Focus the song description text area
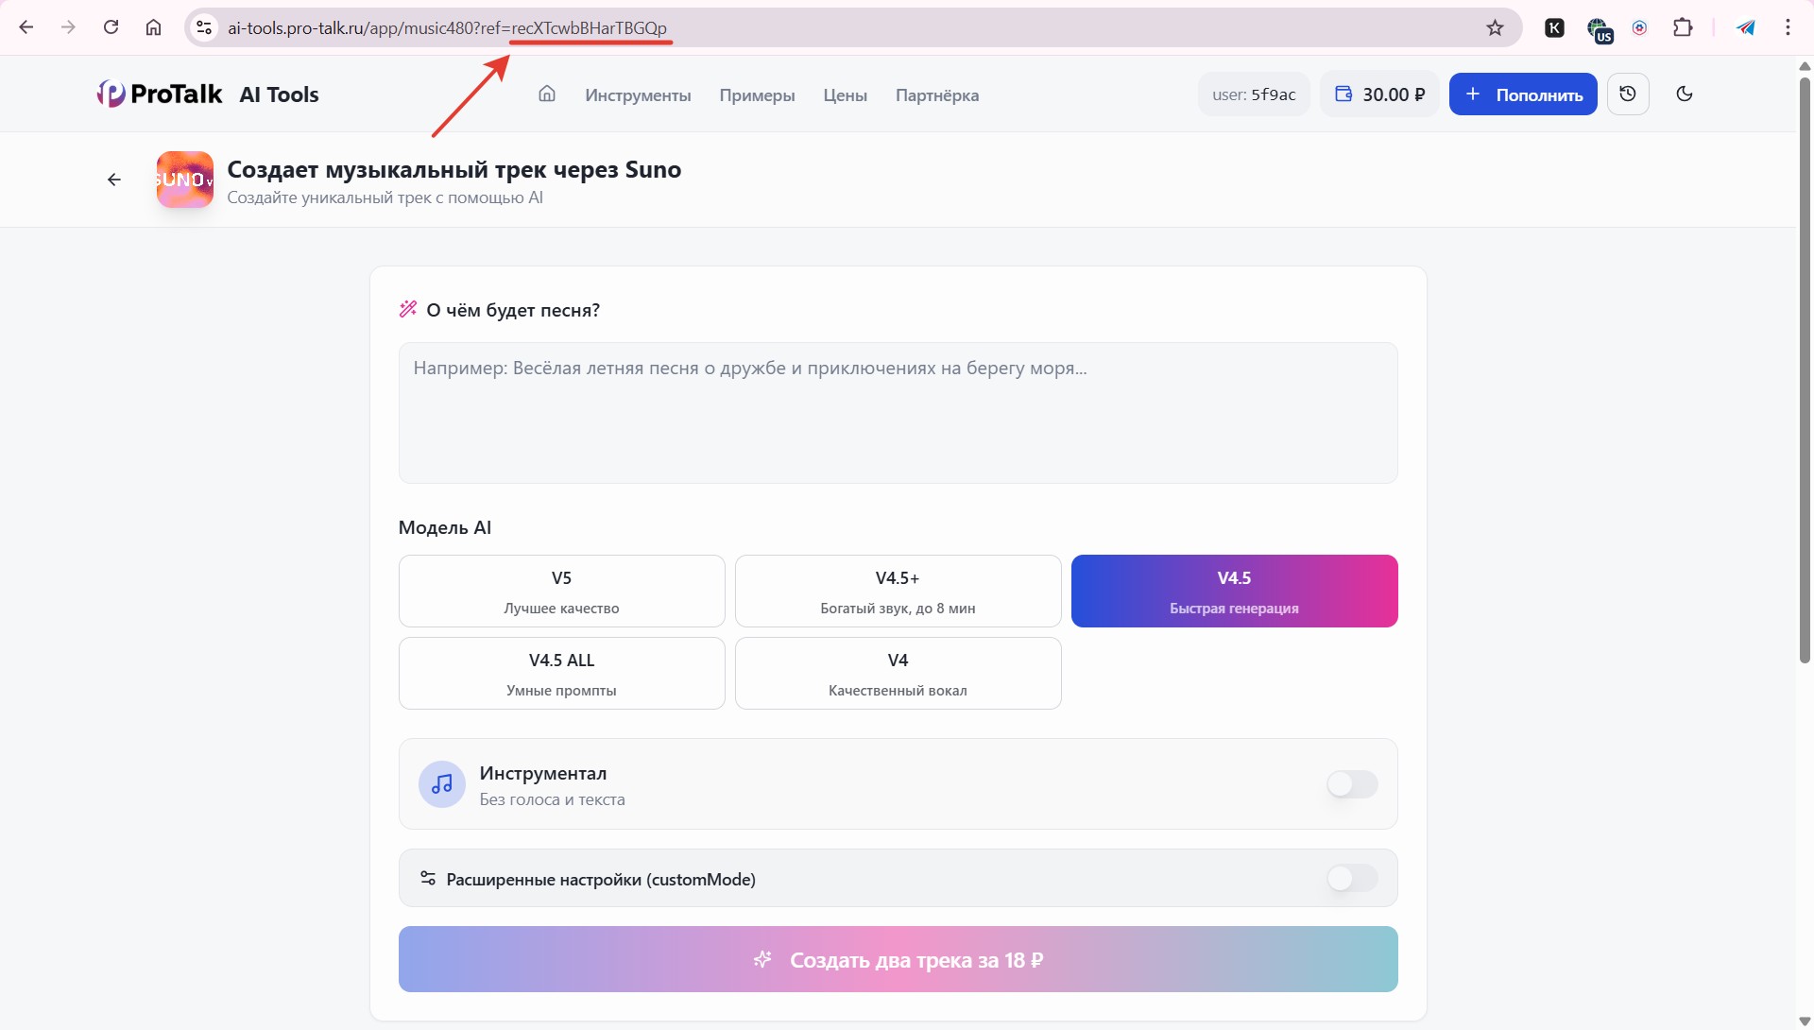The width and height of the screenshot is (1814, 1030). 898,413
